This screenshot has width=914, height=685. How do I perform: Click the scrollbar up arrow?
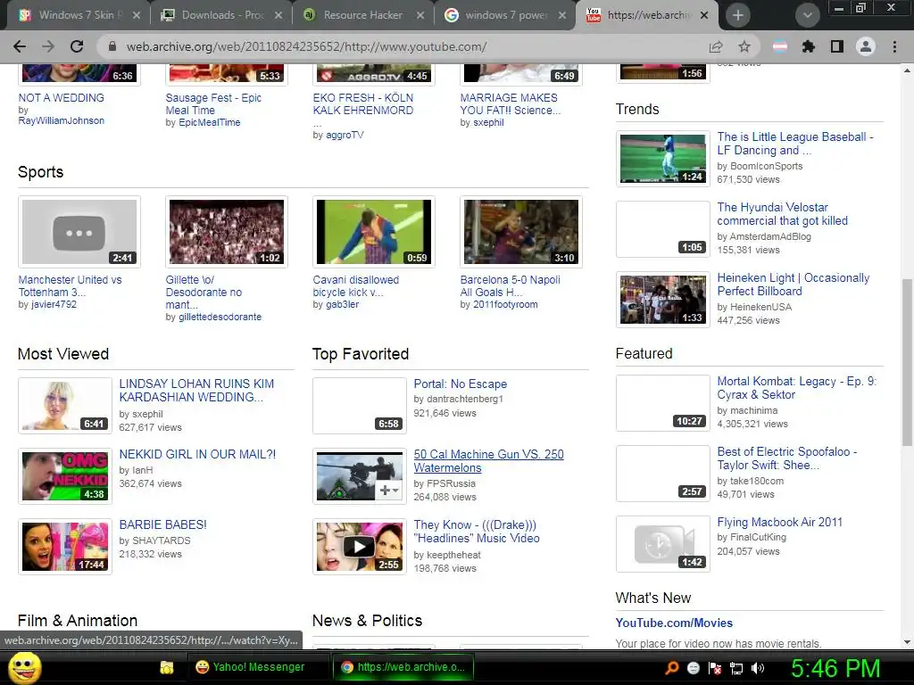(x=907, y=70)
